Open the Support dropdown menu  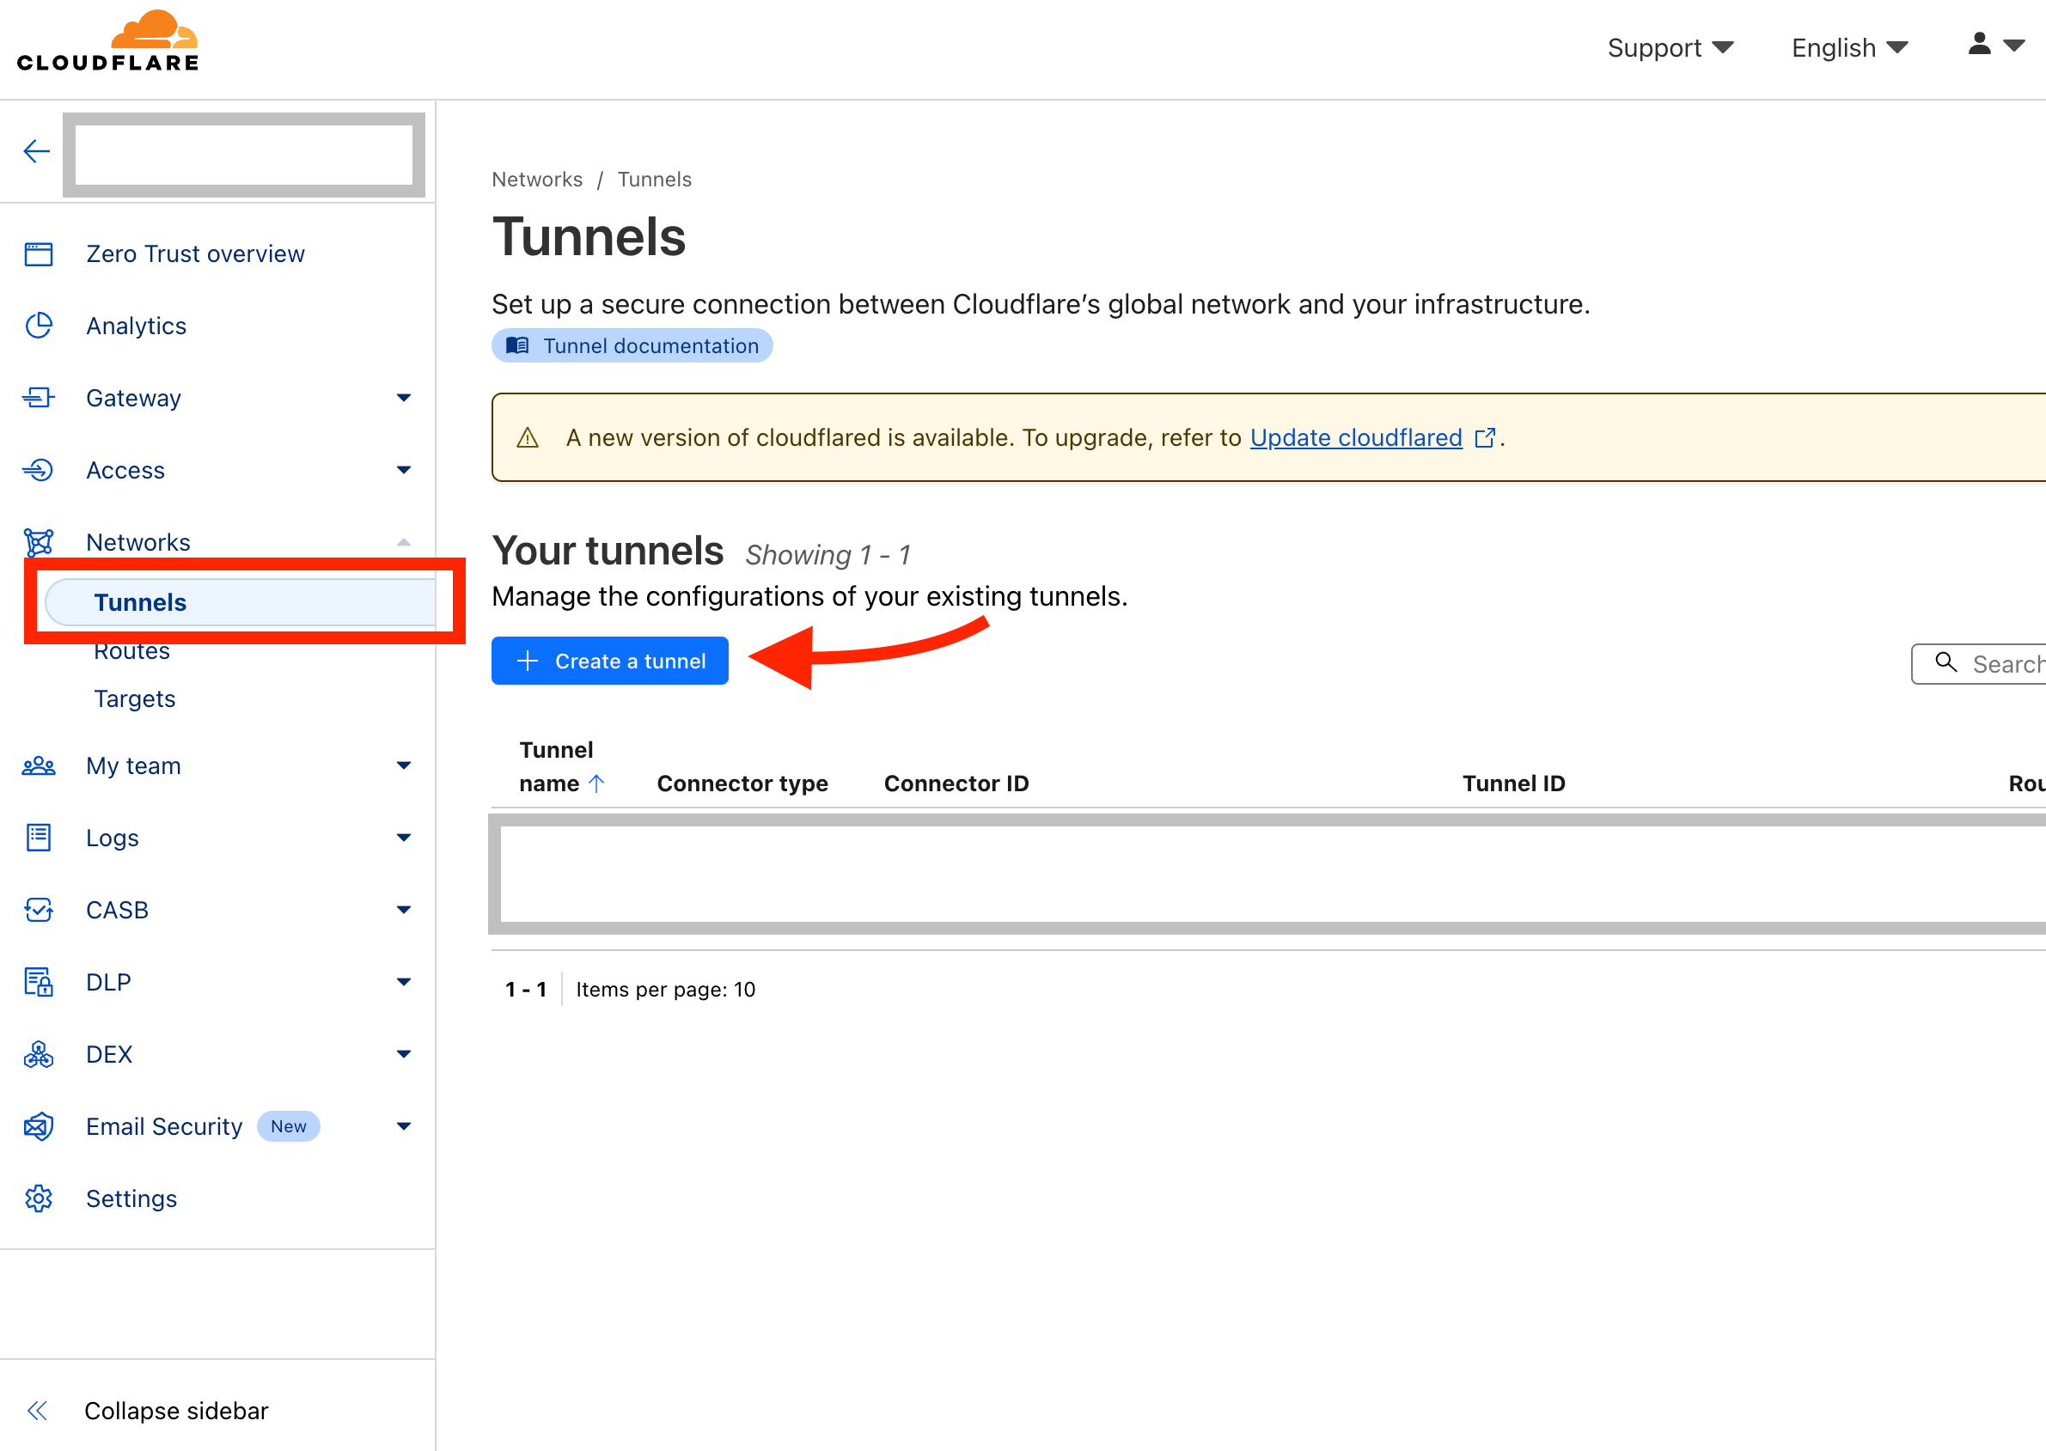1669,47
